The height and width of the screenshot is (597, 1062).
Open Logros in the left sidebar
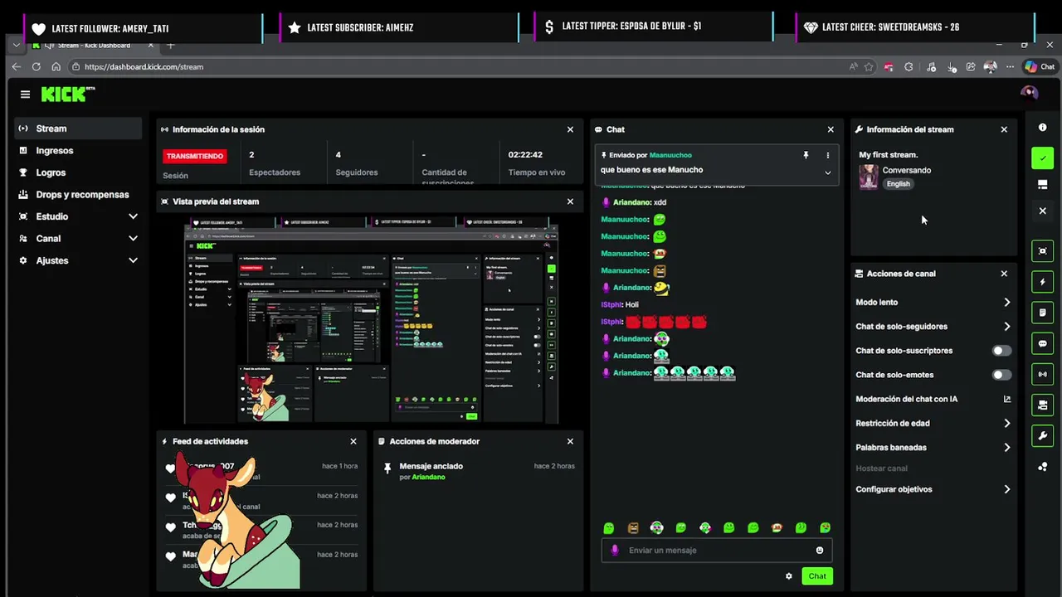[x=78, y=172]
